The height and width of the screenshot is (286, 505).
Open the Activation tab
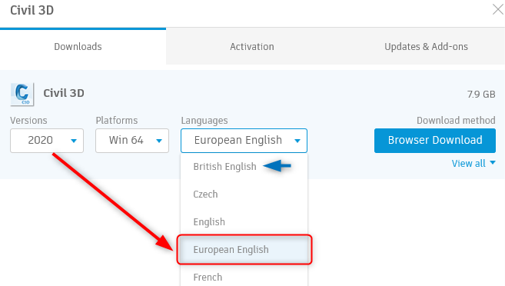pos(252,47)
